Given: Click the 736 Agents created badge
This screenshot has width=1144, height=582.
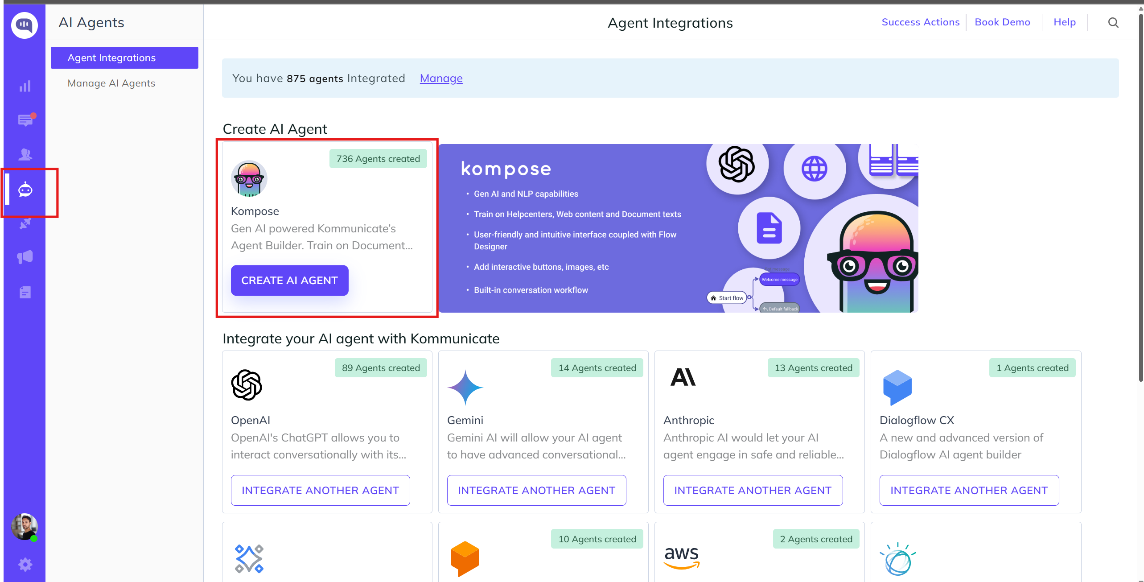Looking at the screenshot, I should tap(378, 159).
